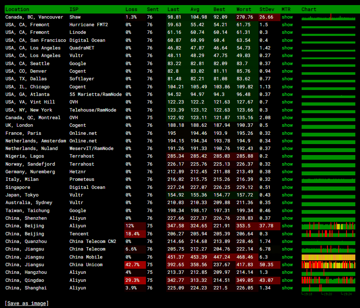Show MTR for Denver Cogent row
360x308 pixels.
tap(287, 71)
